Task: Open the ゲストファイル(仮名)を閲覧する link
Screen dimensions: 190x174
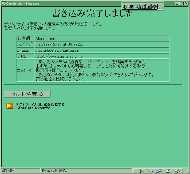Action: [40, 104]
